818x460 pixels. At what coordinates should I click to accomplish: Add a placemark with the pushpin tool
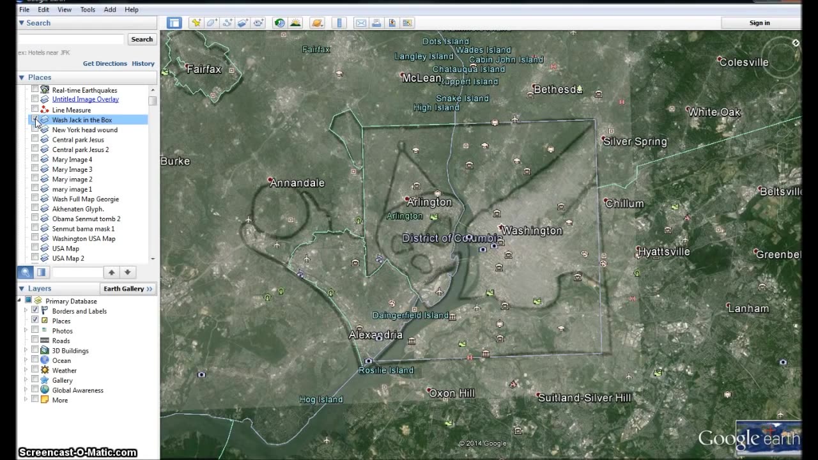click(x=196, y=23)
